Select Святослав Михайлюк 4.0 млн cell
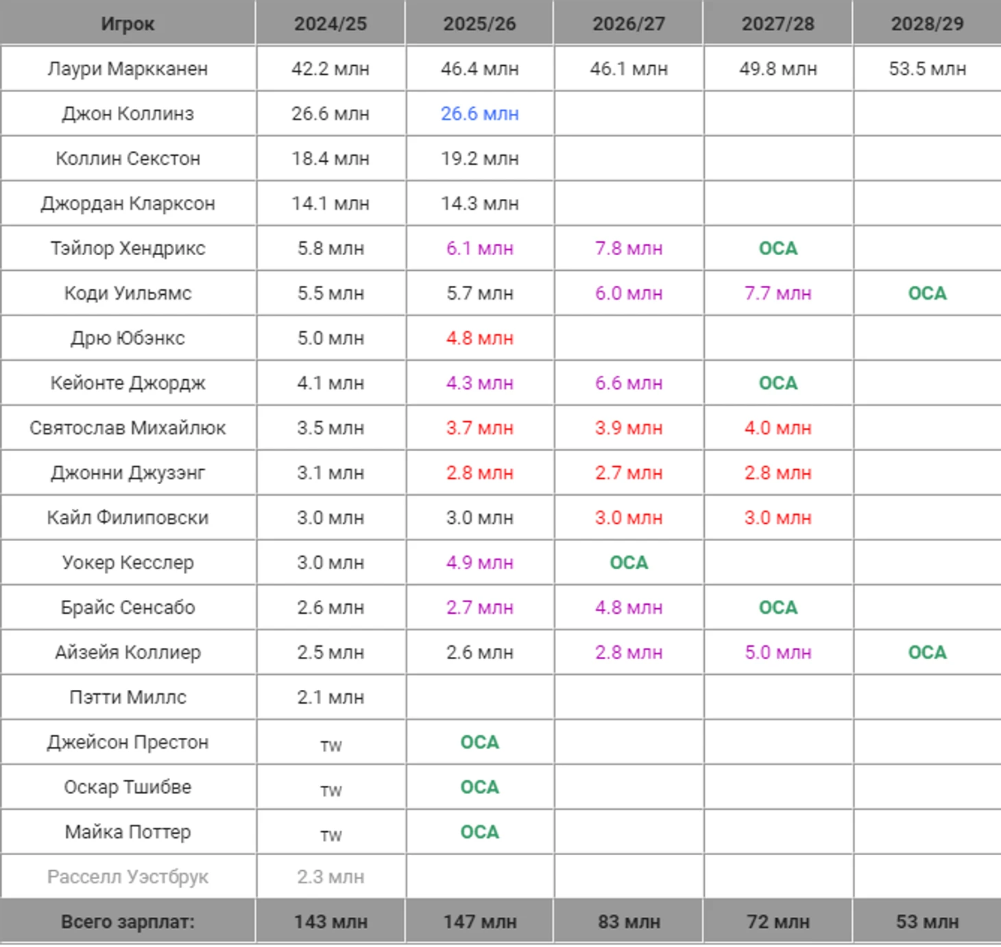 coord(778,428)
